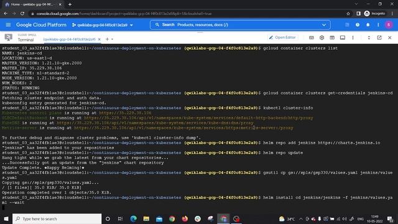This screenshot has height=224, width=398.
Task: Show hidden system tray icons chevron
Action: (301, 218)
